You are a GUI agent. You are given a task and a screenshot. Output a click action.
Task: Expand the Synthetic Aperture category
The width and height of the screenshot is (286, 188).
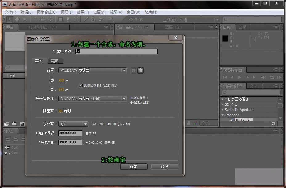click(x=222, y=110)
